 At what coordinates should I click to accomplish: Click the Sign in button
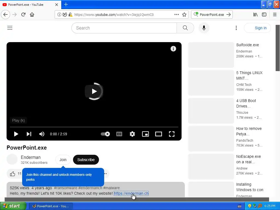point(257,28)
